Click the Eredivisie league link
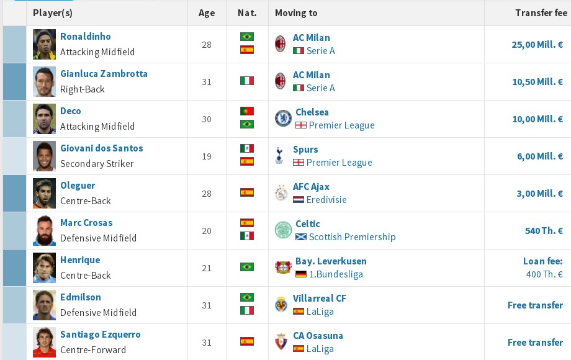This screenshot has height=360, width=571. (326, 200)
